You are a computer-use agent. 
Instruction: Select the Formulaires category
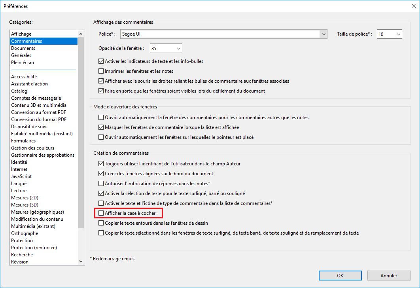click(x=44, y=141)
